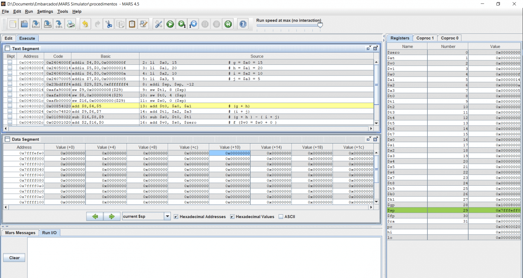Viewport: 523px width, 278px height.
Task: Click the $ra register value cell
Action: point(495,221)
